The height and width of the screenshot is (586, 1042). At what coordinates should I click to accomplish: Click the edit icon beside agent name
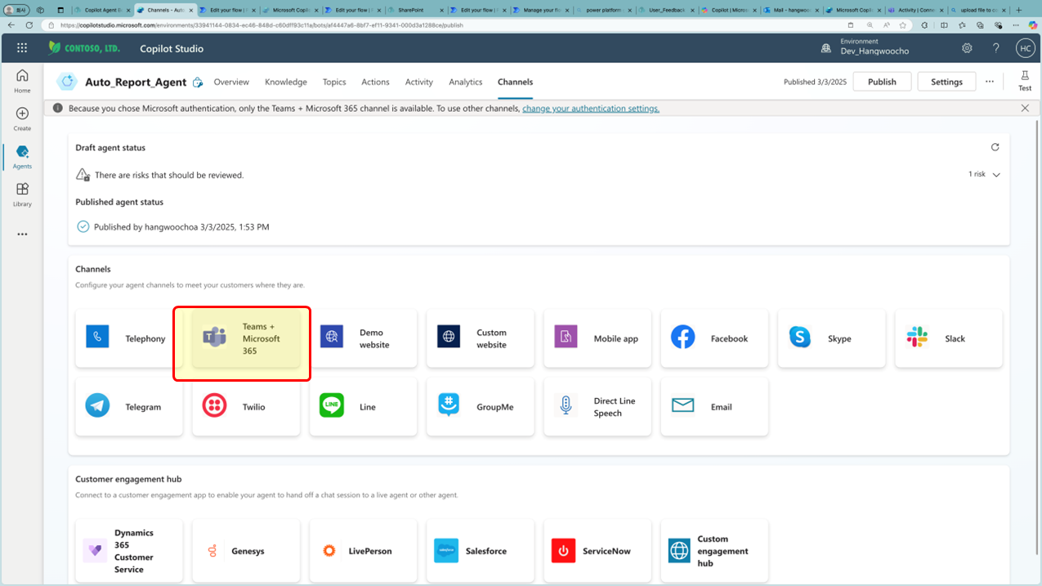198,82
